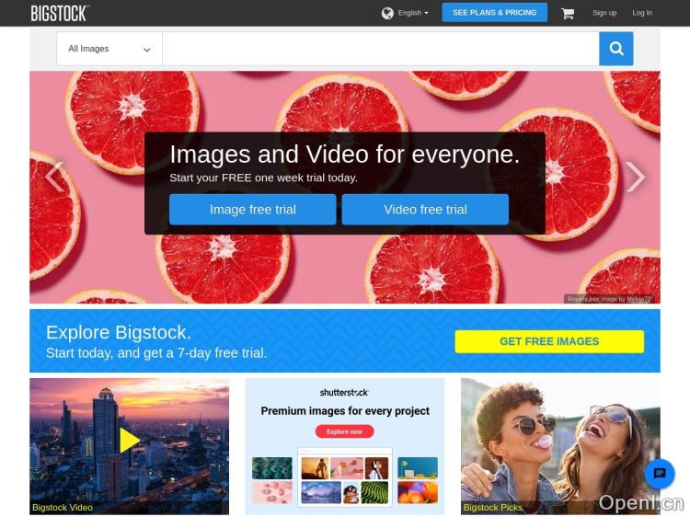The height and width of the screenshot is (517, 690).
Task: Expand the All Images category dropdown
Action: (x=109, y=49)
